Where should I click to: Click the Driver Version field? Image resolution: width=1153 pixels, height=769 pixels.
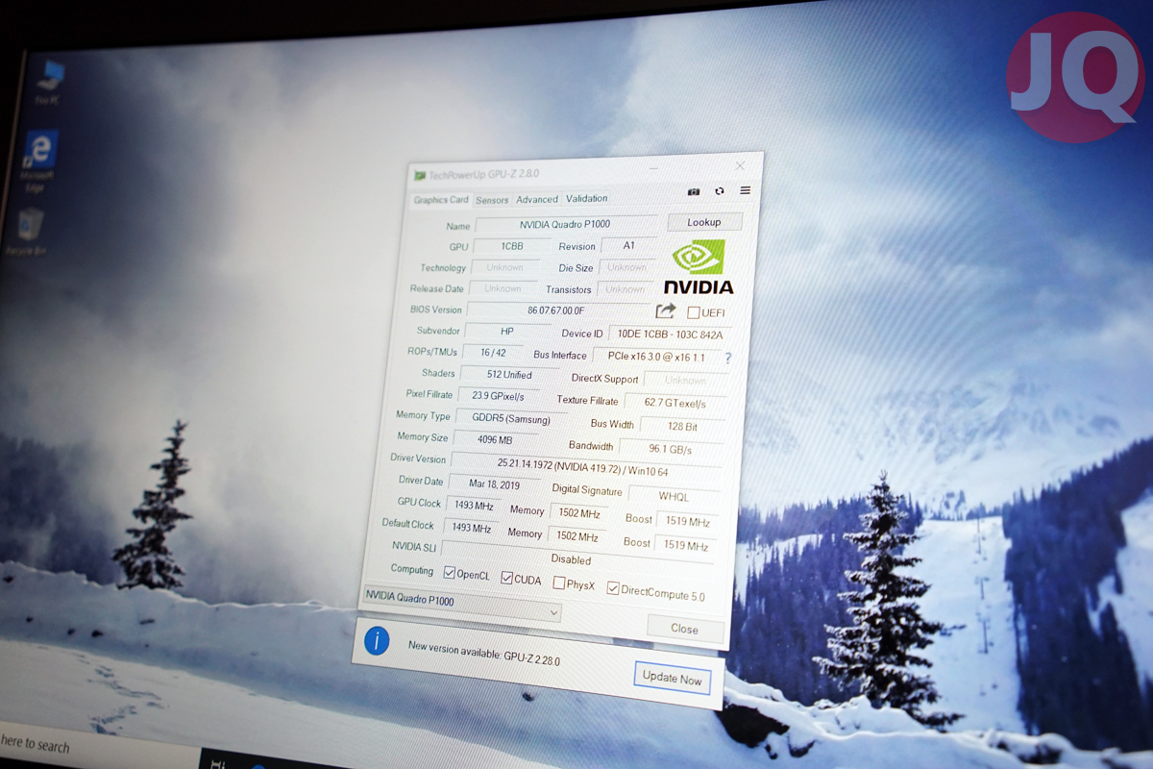[584, 467]
